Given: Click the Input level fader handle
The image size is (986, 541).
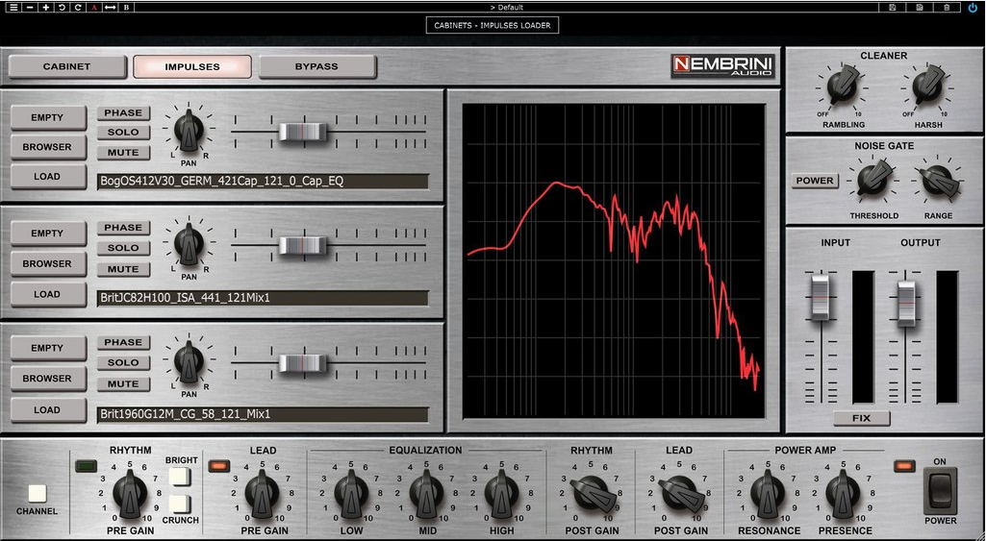Looking at the screenshot, I should pyautogui.click(x=820, y=296).
